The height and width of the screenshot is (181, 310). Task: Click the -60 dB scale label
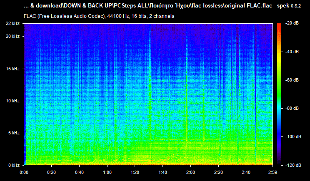point(292,80)
